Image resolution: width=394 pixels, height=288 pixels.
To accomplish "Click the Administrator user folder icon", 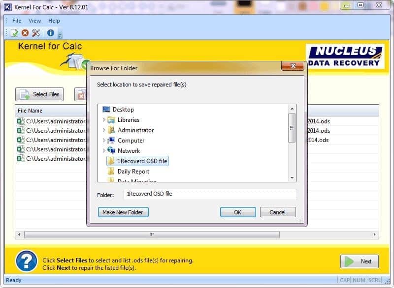I will (x=111, y=130).
